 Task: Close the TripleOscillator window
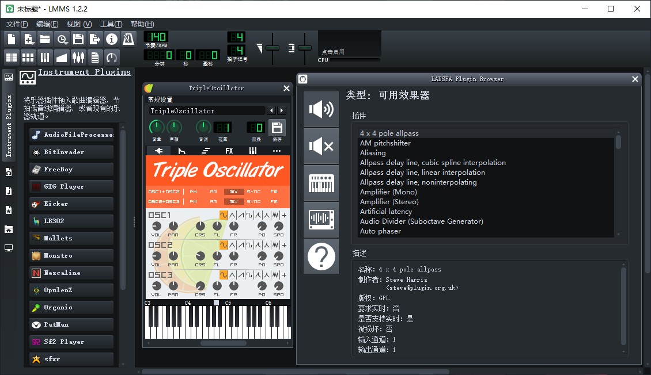pyautogui.click(x=286, y=88)
